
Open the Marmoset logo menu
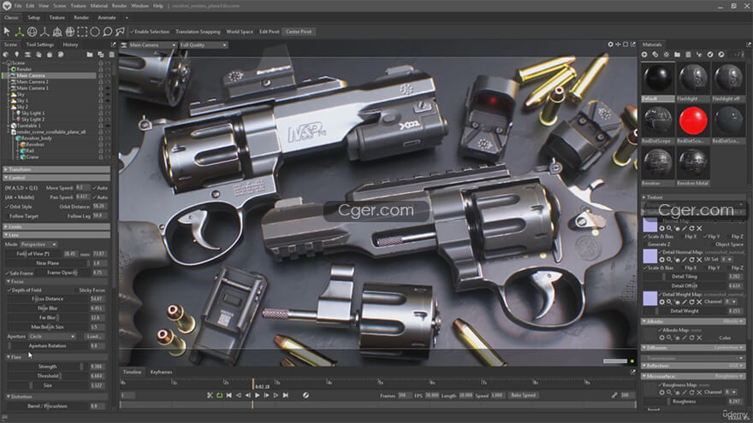pyautogui.click(x=7, y=6)
